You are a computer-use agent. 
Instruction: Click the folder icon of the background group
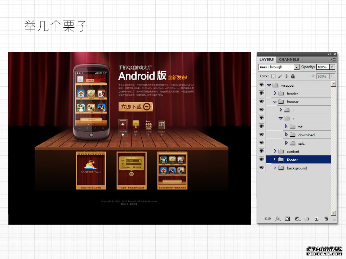click(281, 168)
